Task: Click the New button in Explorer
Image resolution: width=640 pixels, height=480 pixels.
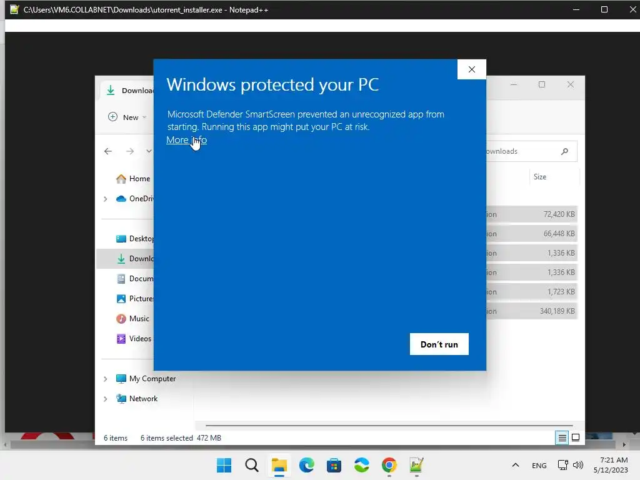Action: [127, 117]
